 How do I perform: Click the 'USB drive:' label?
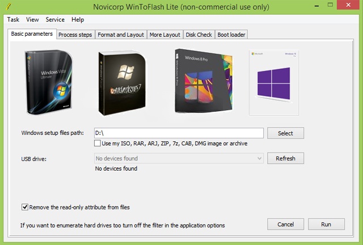(x=34, y=159)
